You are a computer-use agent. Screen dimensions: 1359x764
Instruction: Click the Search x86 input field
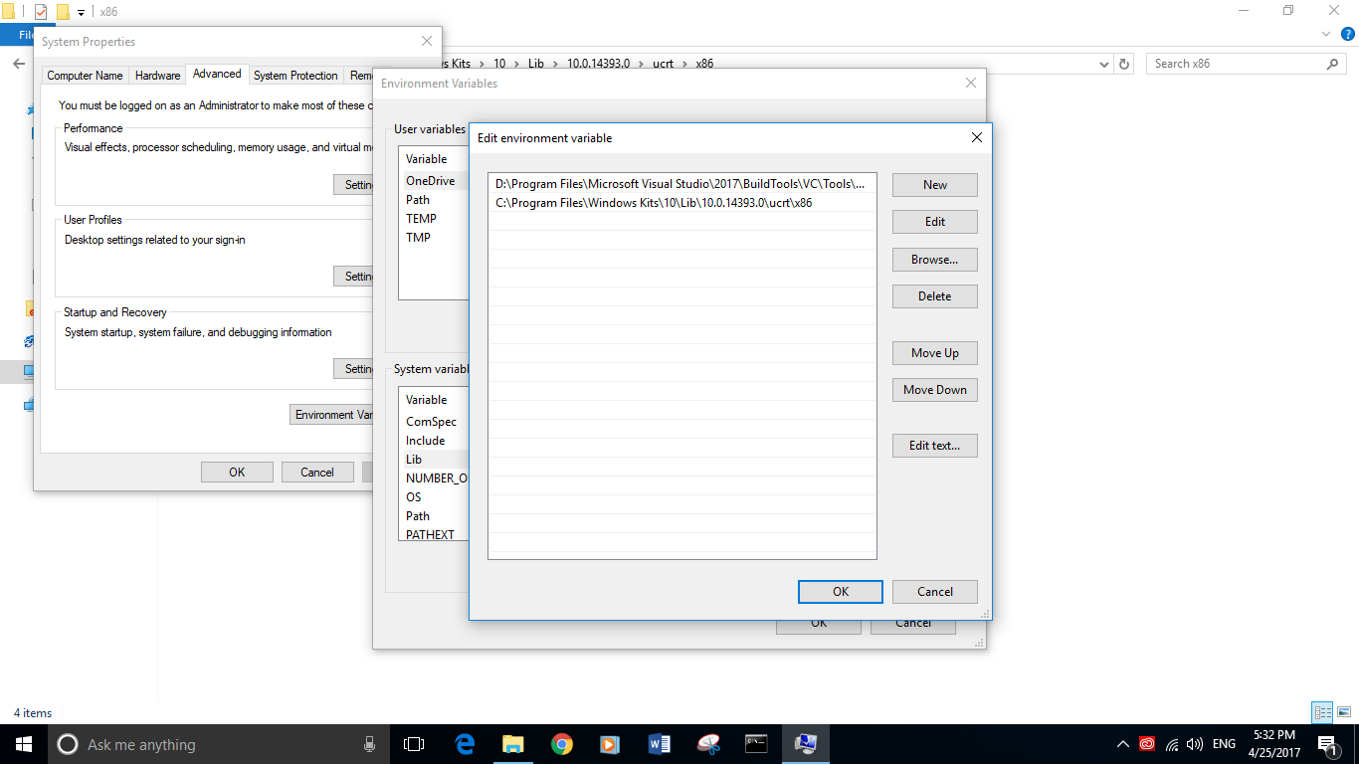pyautogui.click(x=1237, y=64)
